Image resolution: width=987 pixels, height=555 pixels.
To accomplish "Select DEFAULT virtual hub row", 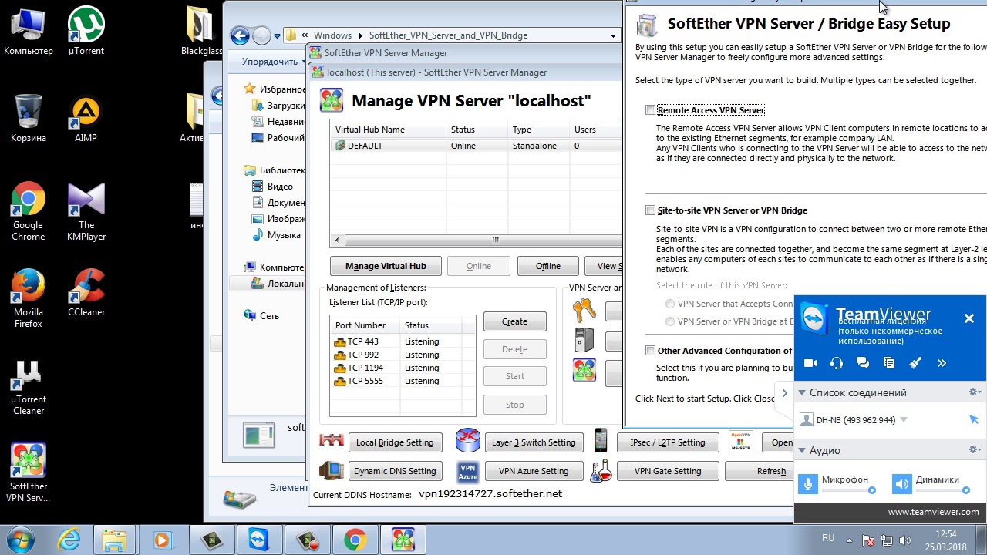I will [477, 146].
